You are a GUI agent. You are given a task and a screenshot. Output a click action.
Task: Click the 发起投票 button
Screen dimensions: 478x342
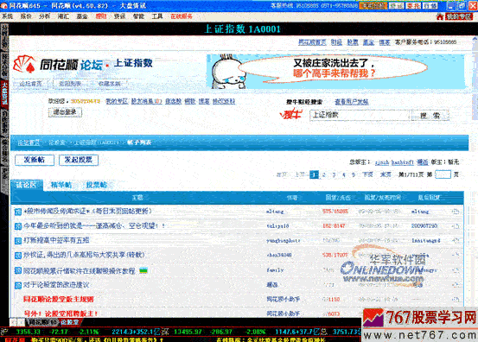point(79,160)
